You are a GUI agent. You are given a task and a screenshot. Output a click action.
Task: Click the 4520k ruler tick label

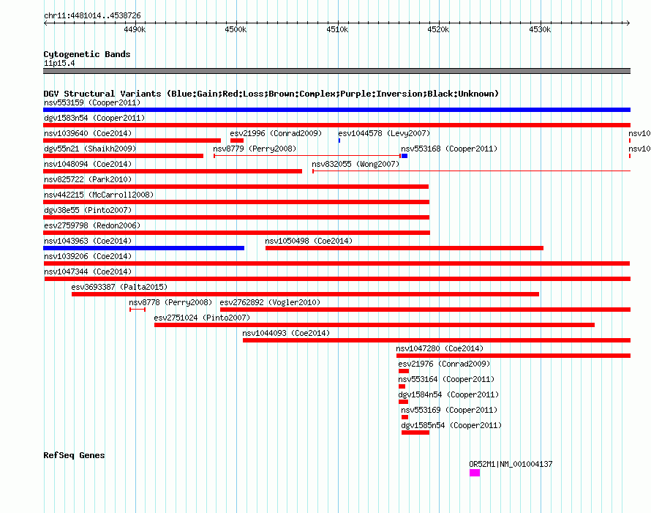click(438, 29)
